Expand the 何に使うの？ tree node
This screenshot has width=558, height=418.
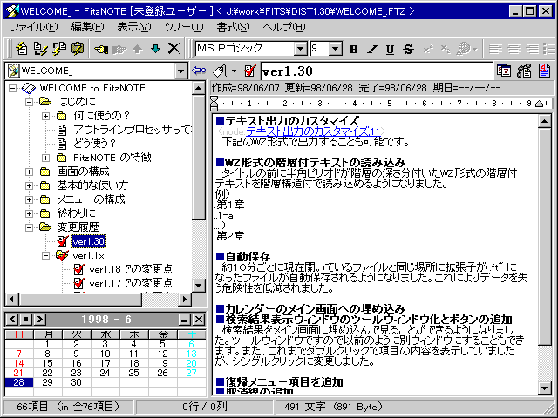(45, 116)
